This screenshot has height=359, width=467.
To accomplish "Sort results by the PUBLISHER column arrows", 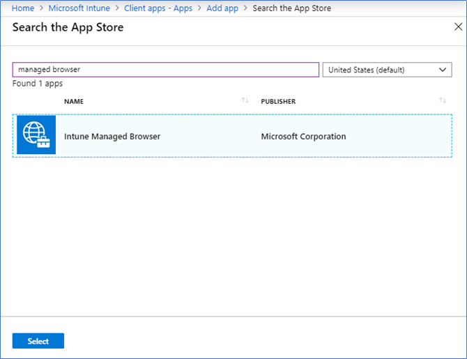I will point(443,100).
